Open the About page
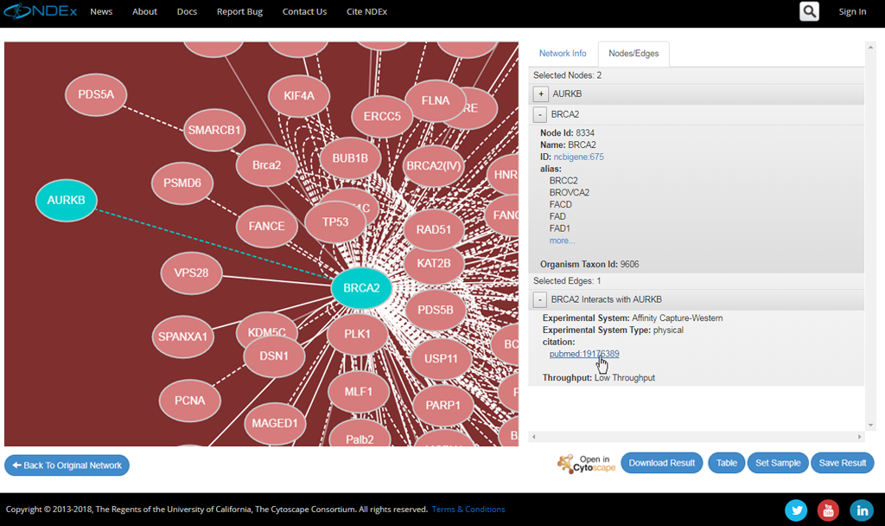This screenshot has height=526, width=885. pyautogui.click(x=144, y=11)
